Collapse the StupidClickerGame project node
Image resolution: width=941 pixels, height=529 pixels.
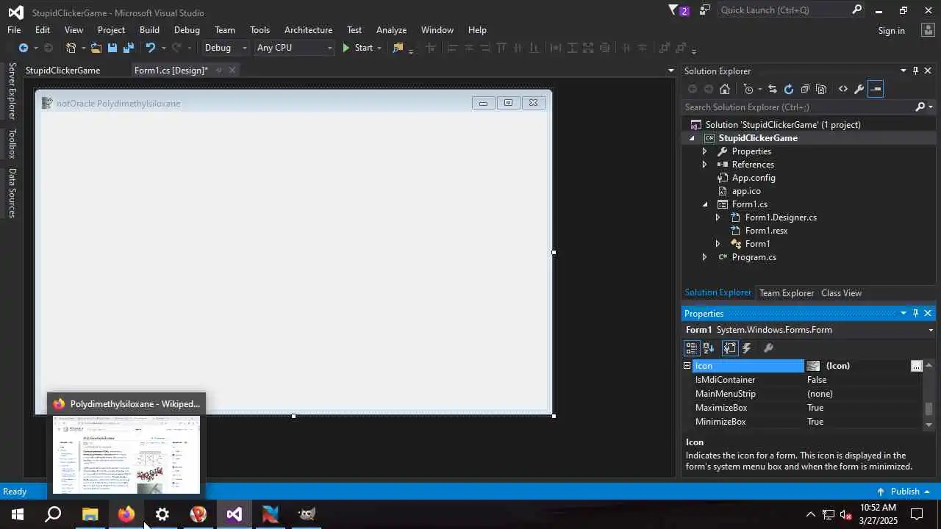[x=692, y=138]
